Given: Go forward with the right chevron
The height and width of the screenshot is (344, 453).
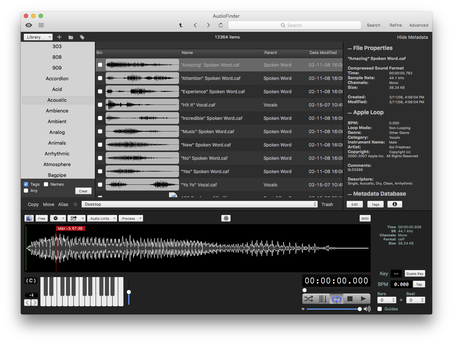Looking at the screenshot, I should pos(208,25).
